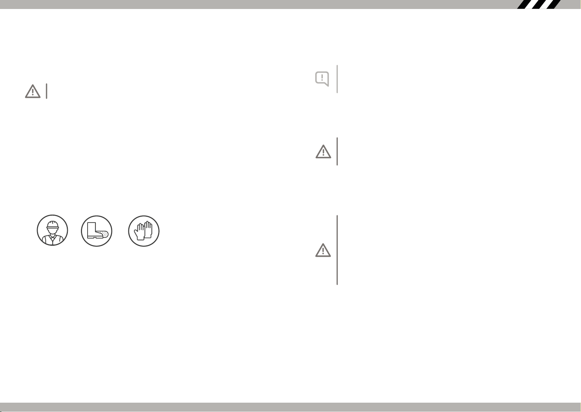The width and height of the screenshot is (581, 412).
Task: Click the exclamation mark inside the speech bubble
Action: [322, 77]
